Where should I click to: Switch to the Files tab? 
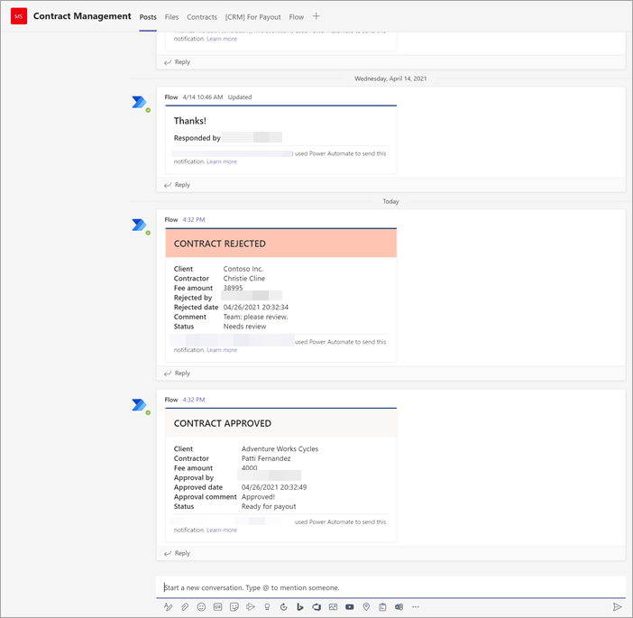[171, 17]
